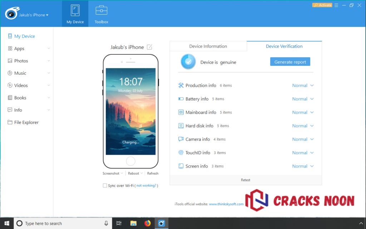Click the Activate key button
The image size is (366, 229).
tap(322, 5)
